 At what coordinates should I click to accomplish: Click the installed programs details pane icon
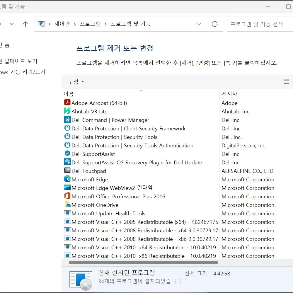(81, 280)
